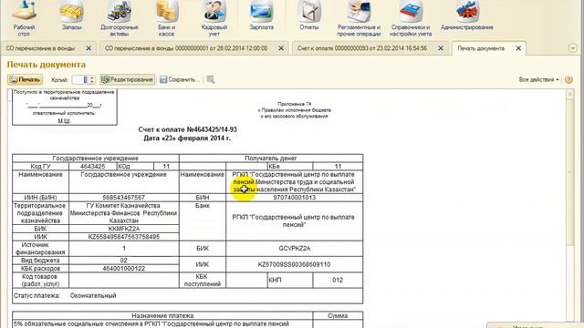Select the ИИК value KZ658495847563758495
Image resolution: width=584 pixels, height=328 pixels.
[x=124, y=237]
